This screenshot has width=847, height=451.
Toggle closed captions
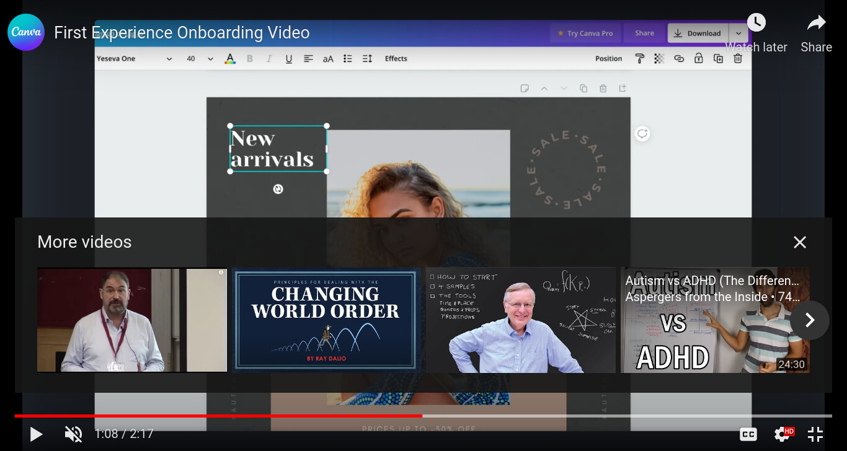pyautogui.click(x=748, y=434)
